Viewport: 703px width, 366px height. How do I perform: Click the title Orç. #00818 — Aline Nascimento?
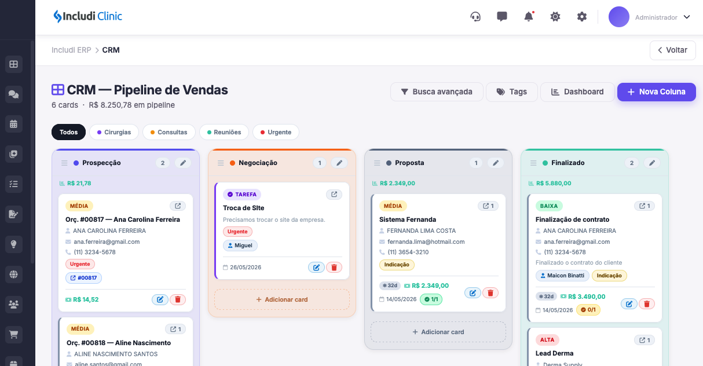[x=119, y=343]
